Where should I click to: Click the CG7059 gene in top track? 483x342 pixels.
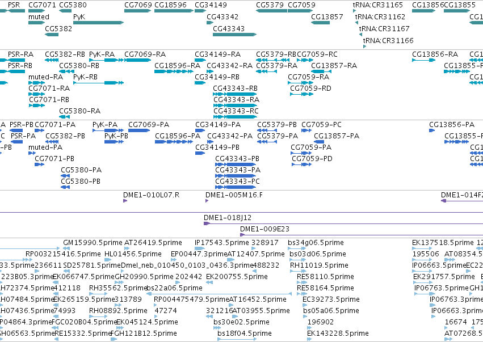(300, 11)
